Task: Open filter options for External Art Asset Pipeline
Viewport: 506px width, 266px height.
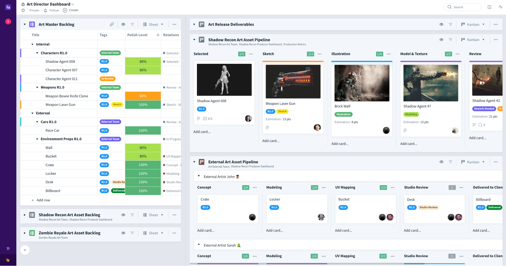Action: (451, 162)
